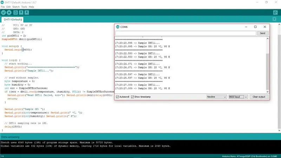Open the Edit menu
The height and width of the screenshot is (158, 281).
(8, 7)
